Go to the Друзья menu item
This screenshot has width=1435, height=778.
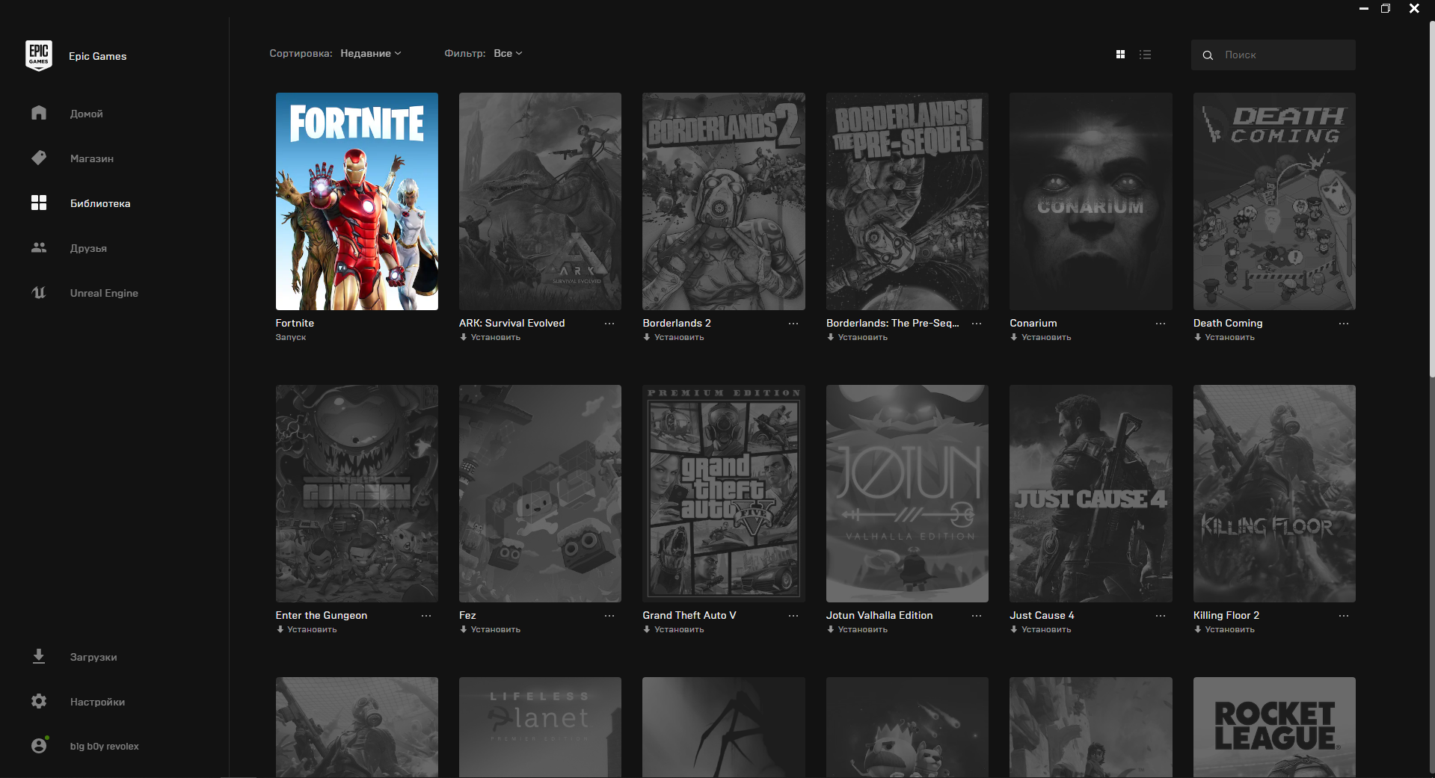88,248
